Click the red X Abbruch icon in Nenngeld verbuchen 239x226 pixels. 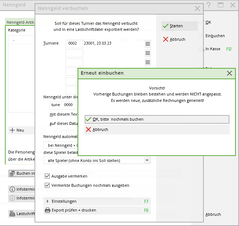[x=165, y=39]
